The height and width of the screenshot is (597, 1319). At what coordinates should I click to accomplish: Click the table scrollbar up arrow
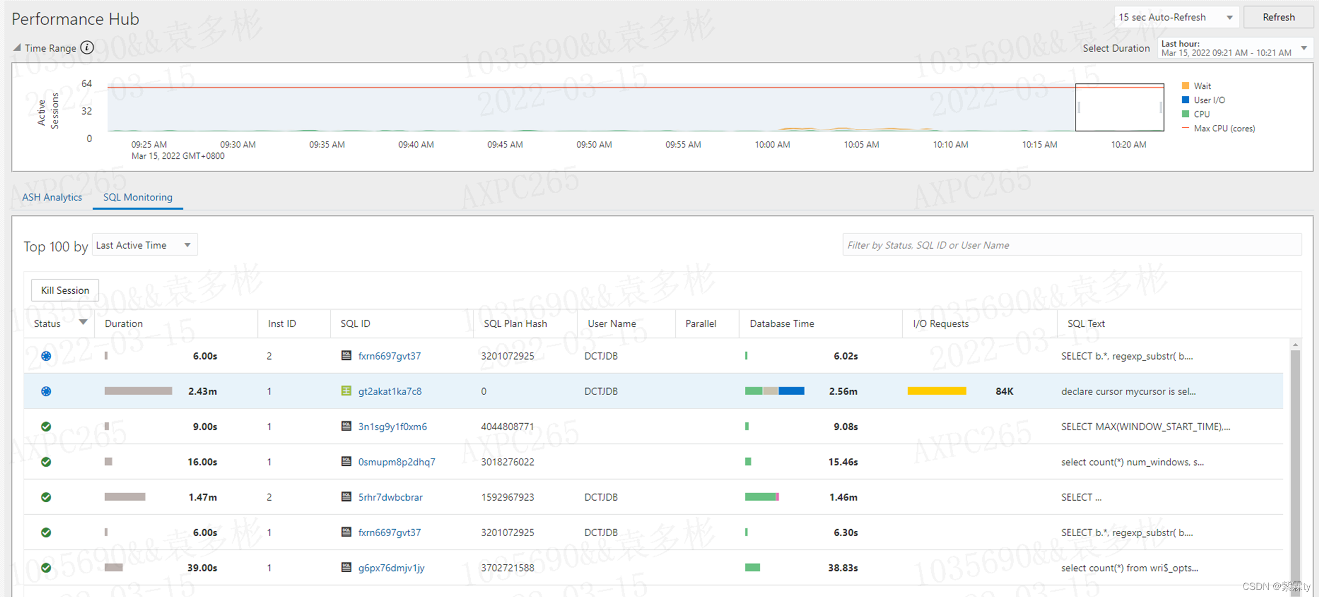(1295, 345)
